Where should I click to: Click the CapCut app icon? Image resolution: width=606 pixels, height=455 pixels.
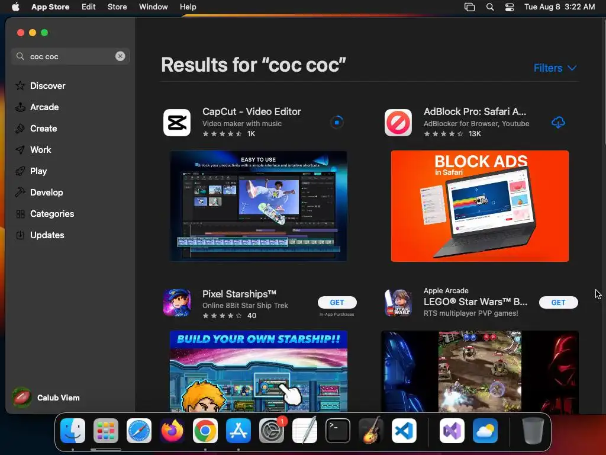point(177,123)
